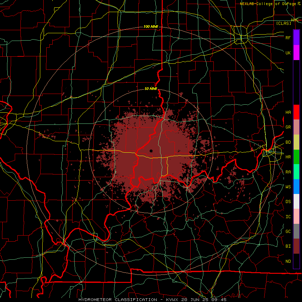Click the RF purple legend color swatch
Screen dimensions: 302x302
pos(296,38)
